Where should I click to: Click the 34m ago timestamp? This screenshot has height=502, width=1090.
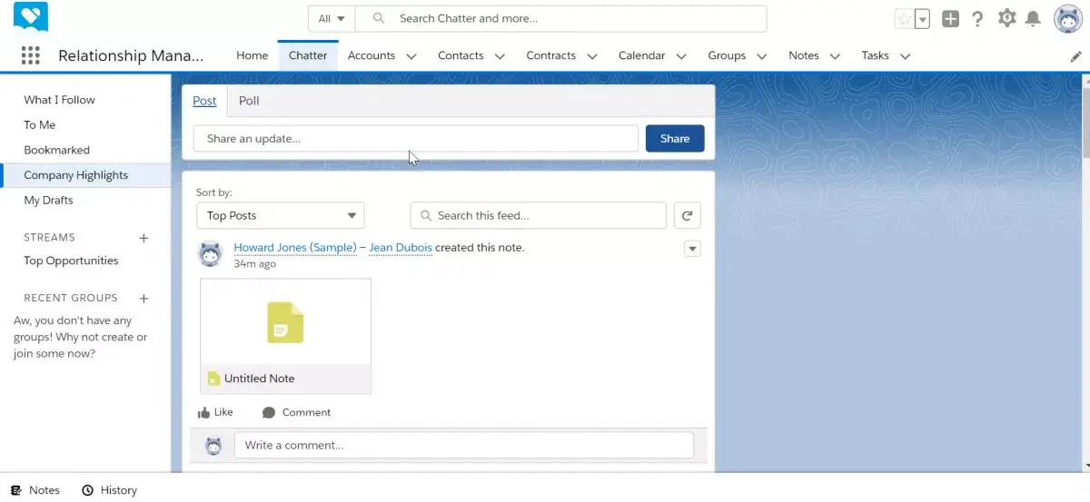254,264
